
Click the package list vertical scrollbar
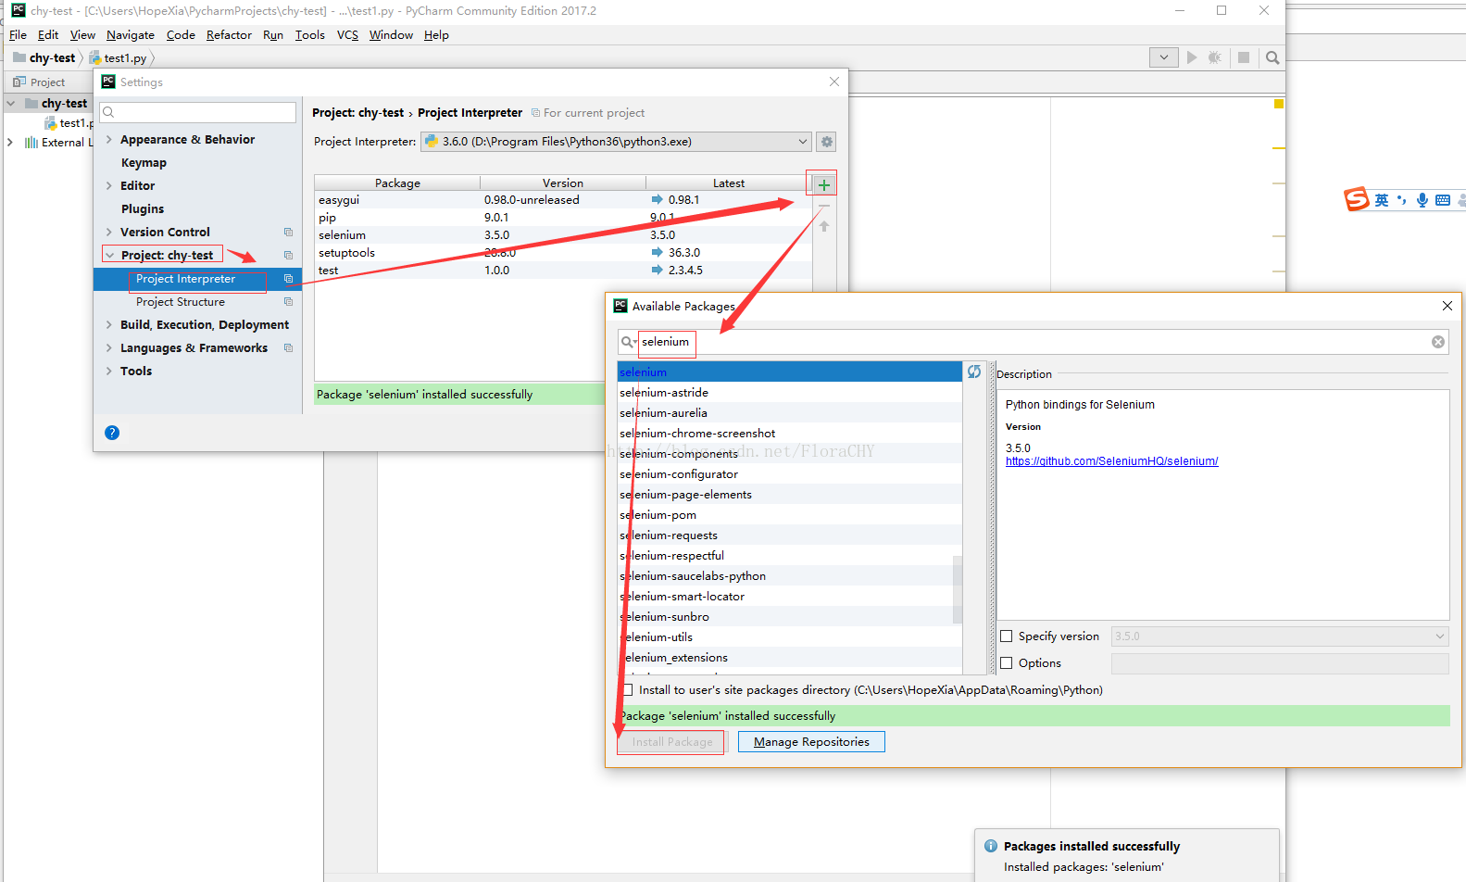click(x=958, y=588)
